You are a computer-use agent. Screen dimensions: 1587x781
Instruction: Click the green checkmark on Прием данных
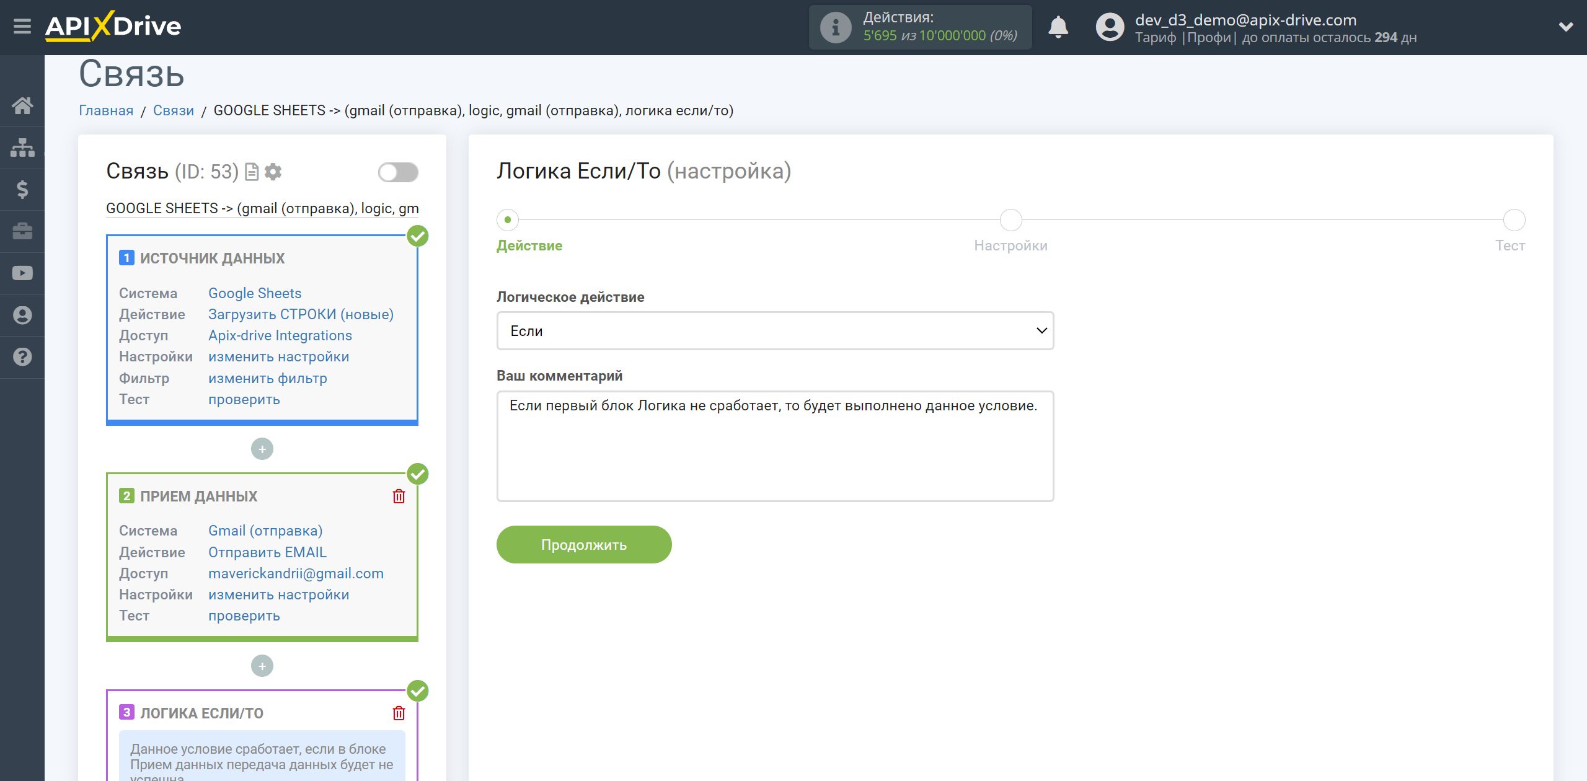(418, 474)
